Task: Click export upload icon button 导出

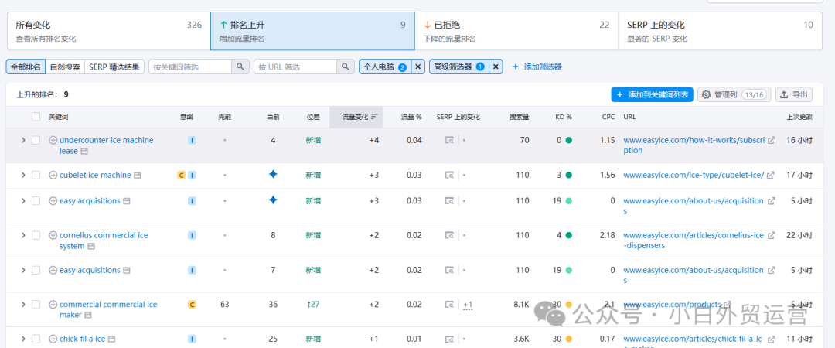Action: pyautogui.click(x=794, y=95)
